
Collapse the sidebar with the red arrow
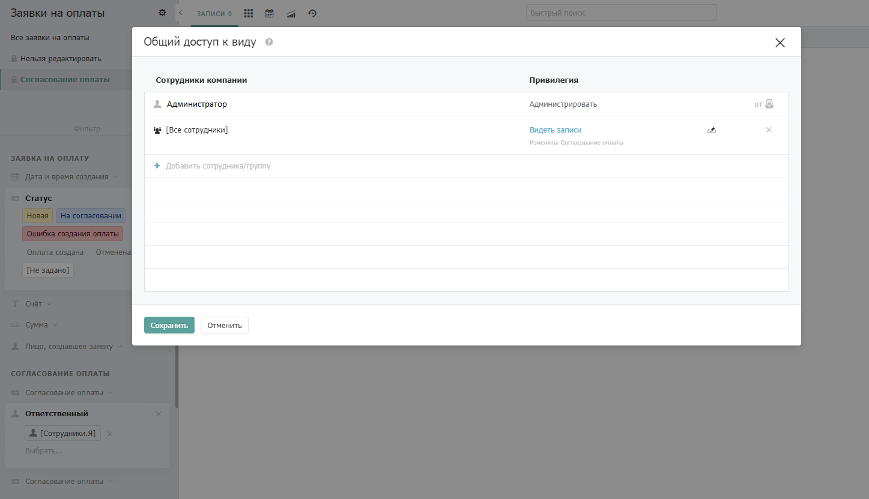180,13
